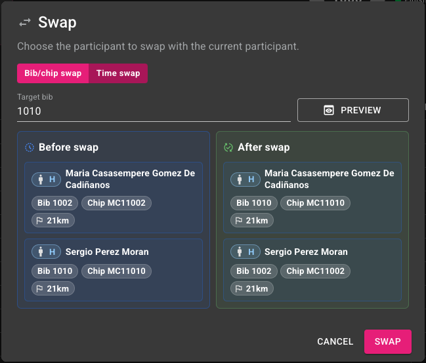Click the clock icon next to Before swap
Screen dimensions: 426x363
point(30,147)
